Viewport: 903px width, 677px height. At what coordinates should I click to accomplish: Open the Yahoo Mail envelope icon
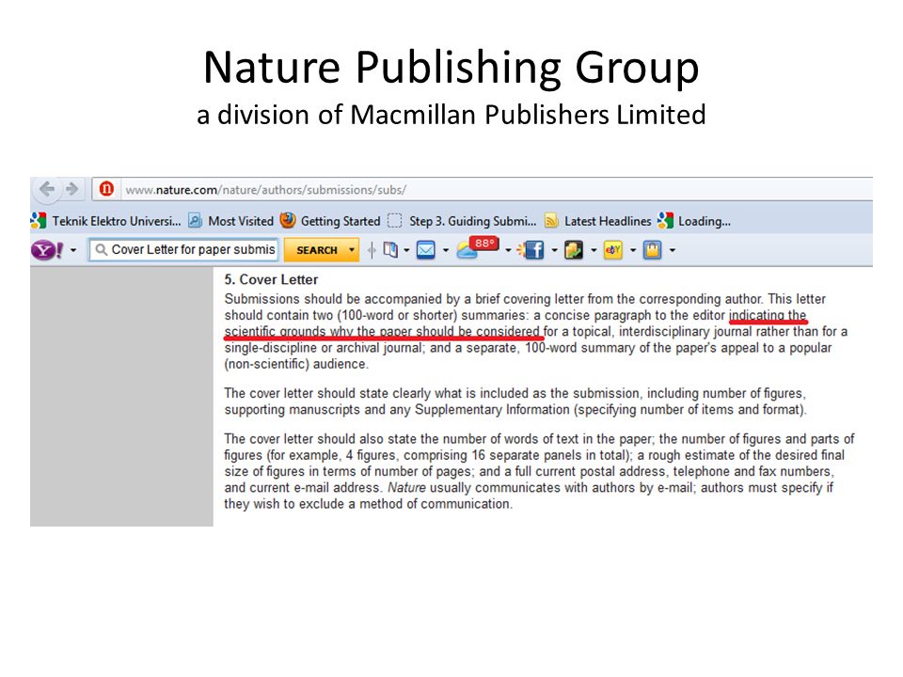(x=425, y=250)
